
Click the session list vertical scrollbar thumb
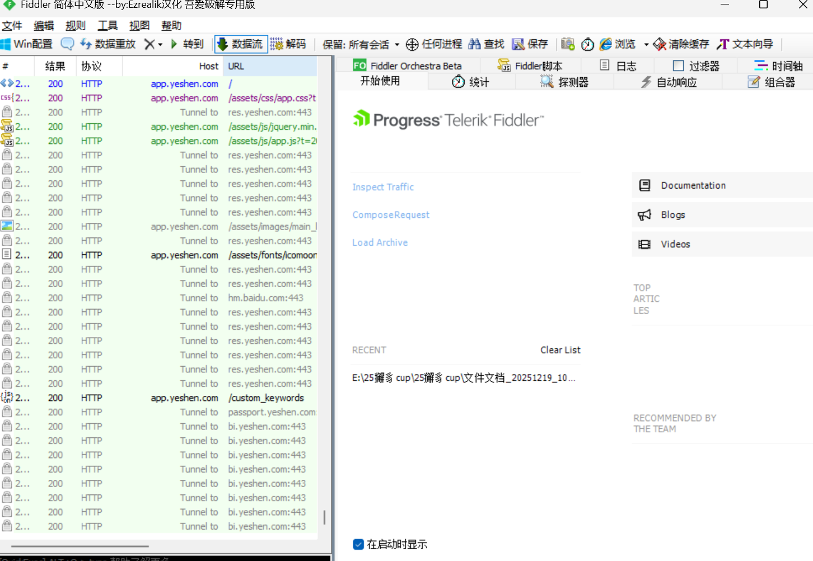[324, 517]
